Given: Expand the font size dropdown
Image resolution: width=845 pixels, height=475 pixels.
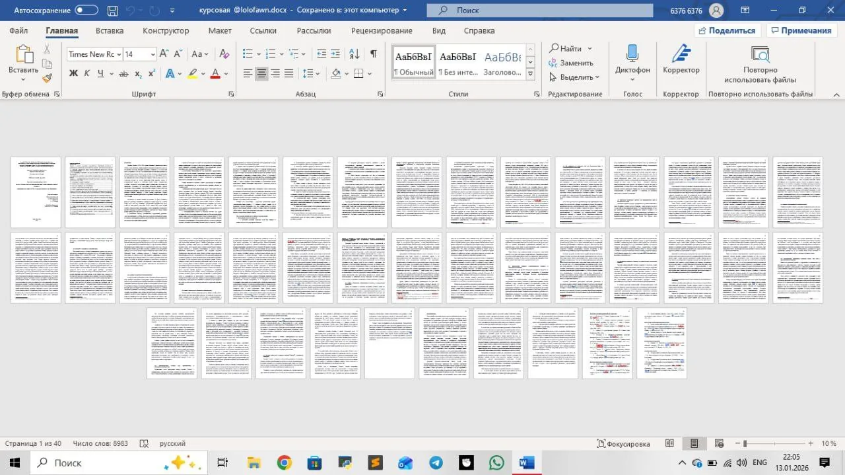Looking at the screenshot, I should pyautogui.click(x=152, y=54).
